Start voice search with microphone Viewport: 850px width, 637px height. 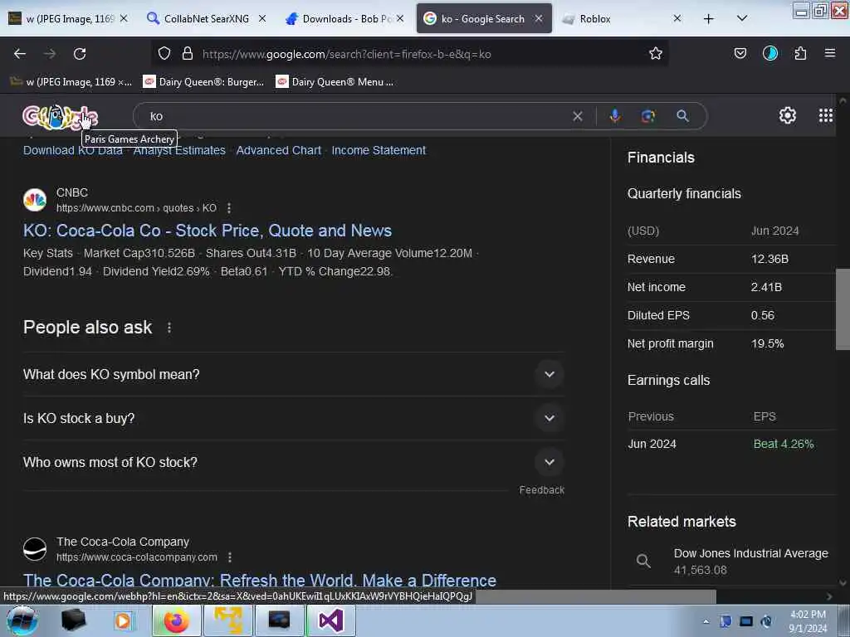pos(615,116)
